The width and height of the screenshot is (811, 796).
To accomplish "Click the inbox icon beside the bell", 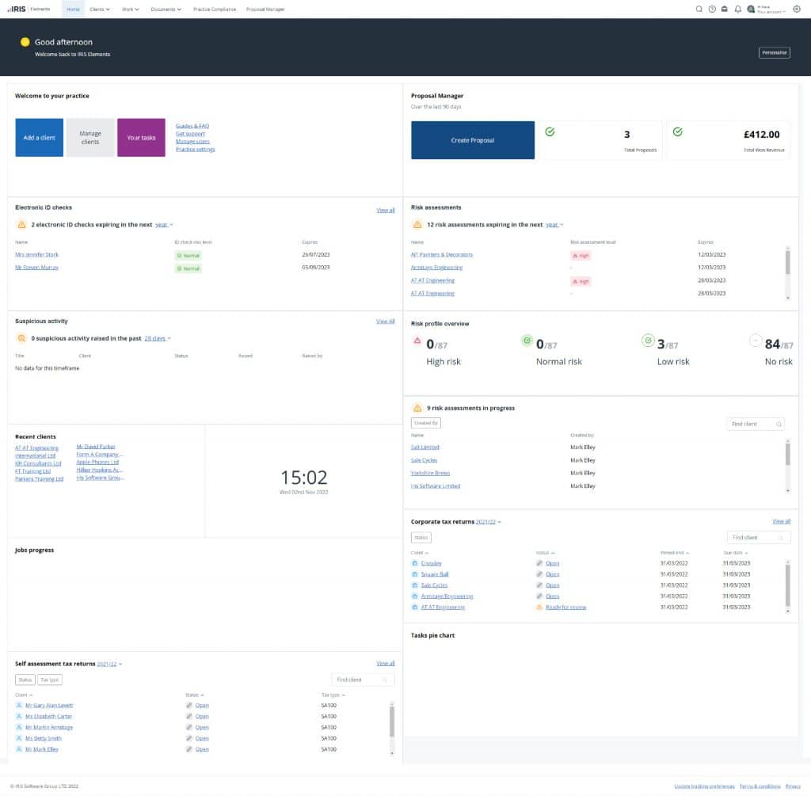I will click(x=725, y=9).
